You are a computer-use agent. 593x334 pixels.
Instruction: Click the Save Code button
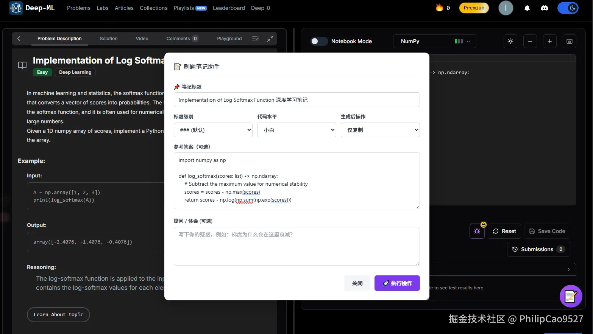click(x=547, y=231)
